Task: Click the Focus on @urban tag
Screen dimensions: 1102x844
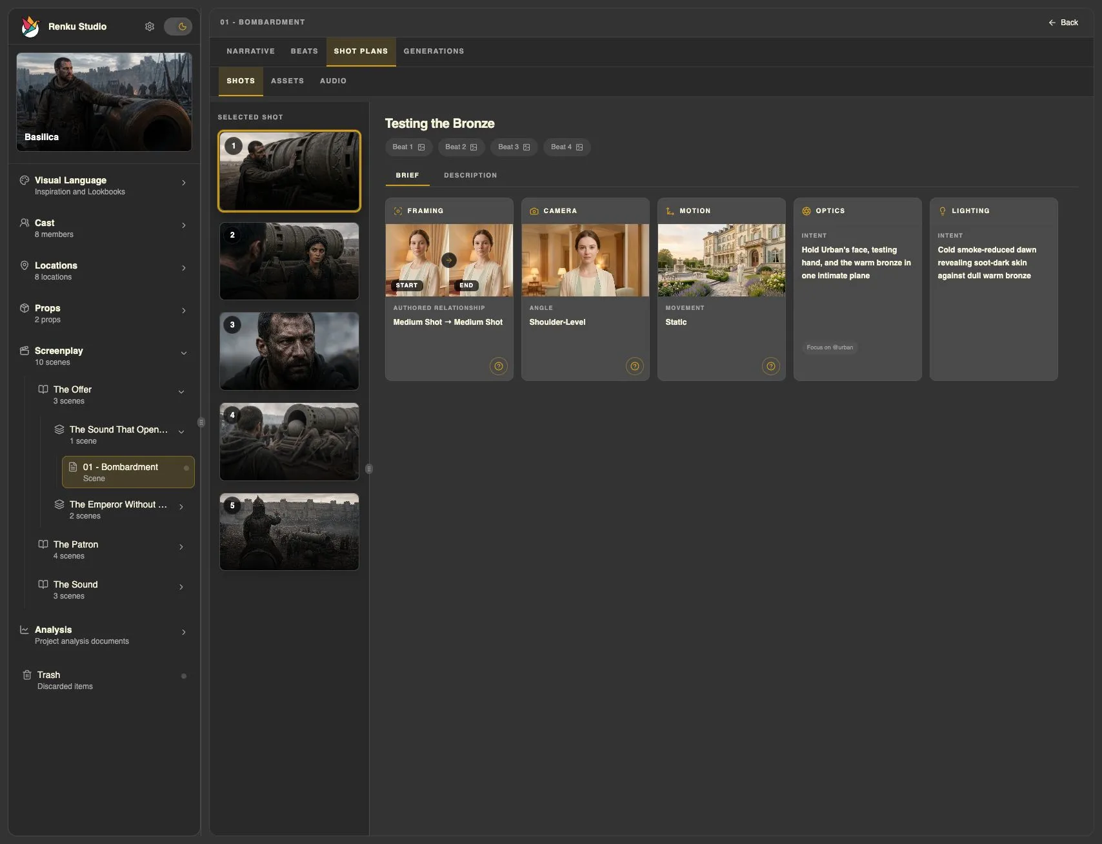Action: point(830,347)
